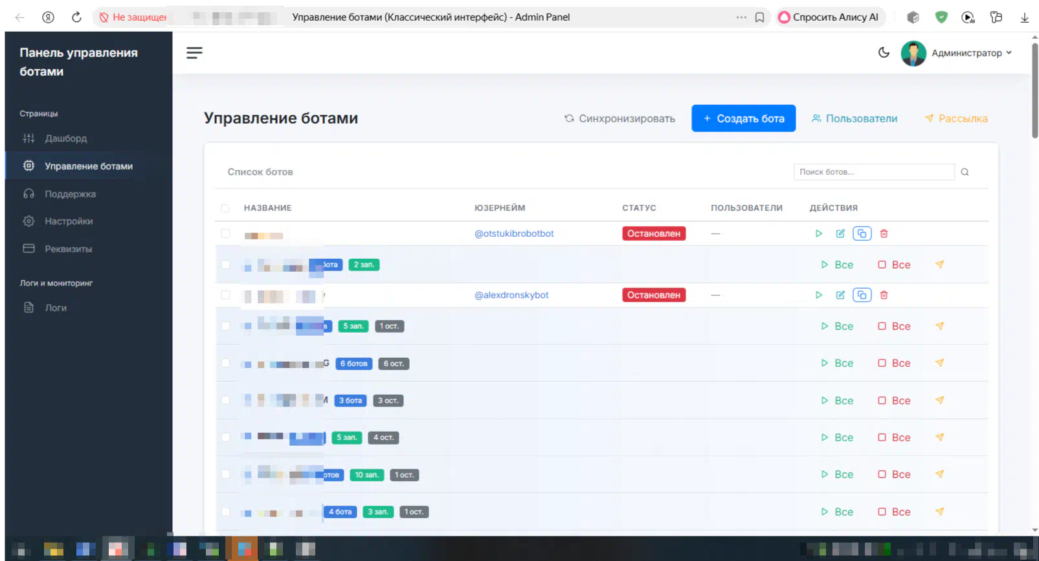Image resolution: width=1039 pixels, height=561 pixels.
Task: Copy the otstukibrobotbot bot configuration
Action: 862,234
